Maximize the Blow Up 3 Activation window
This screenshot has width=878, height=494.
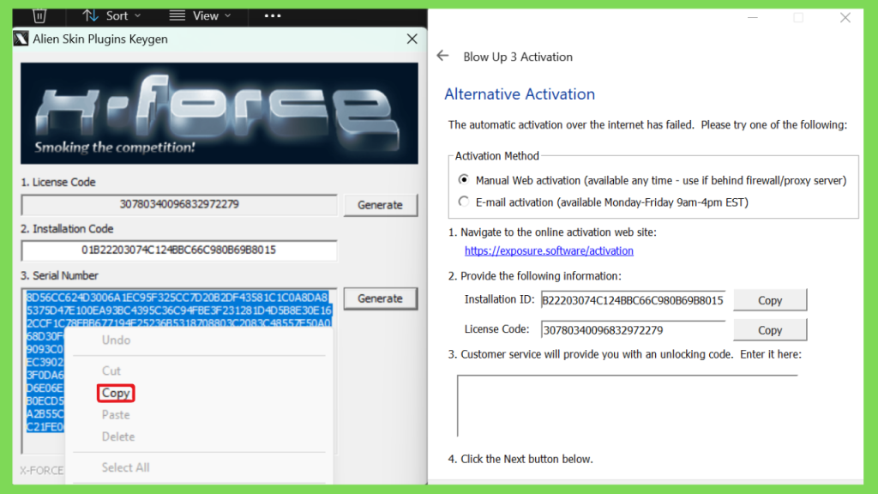tap(798, 18)
